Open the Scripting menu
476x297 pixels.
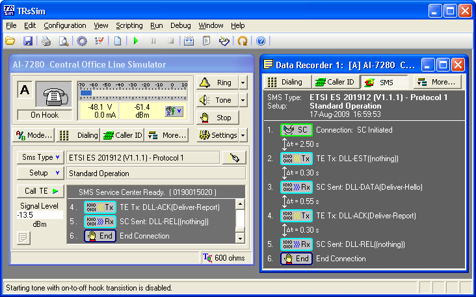click(129, 25)
